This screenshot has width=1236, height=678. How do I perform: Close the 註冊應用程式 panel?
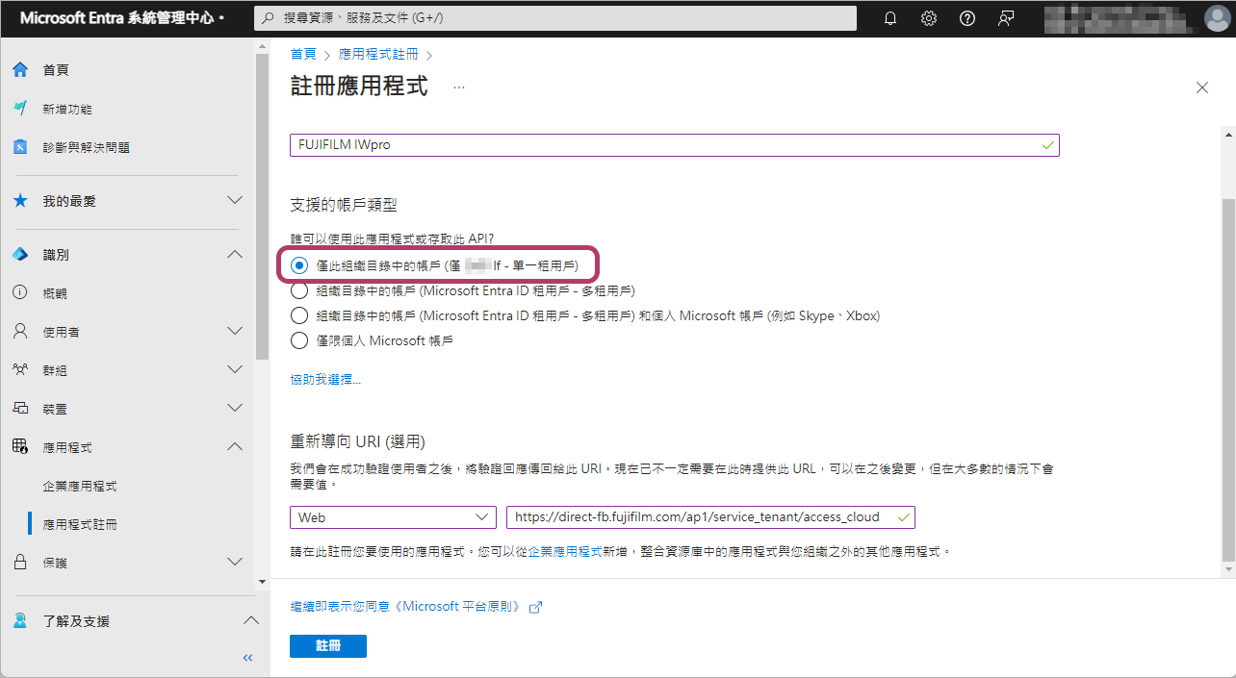pyautogui.click(x=1202, y=88)
